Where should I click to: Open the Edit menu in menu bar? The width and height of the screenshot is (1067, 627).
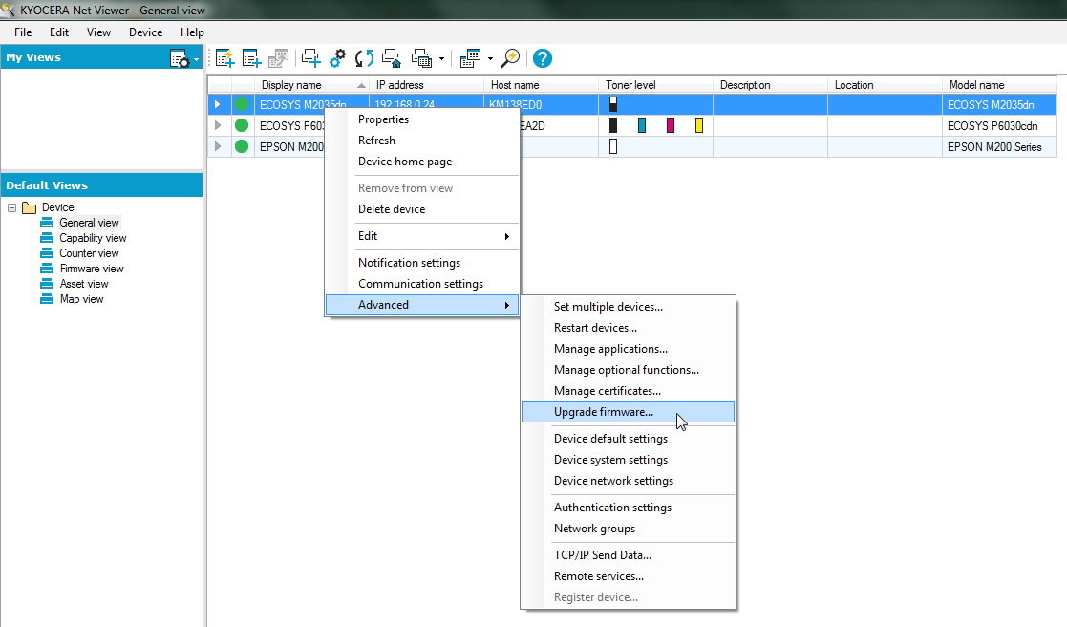click(59, 32)
